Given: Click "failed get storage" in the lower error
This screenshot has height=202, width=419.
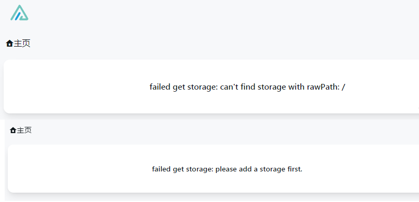Looking at the screenshot, I should [x=183, y=169].
